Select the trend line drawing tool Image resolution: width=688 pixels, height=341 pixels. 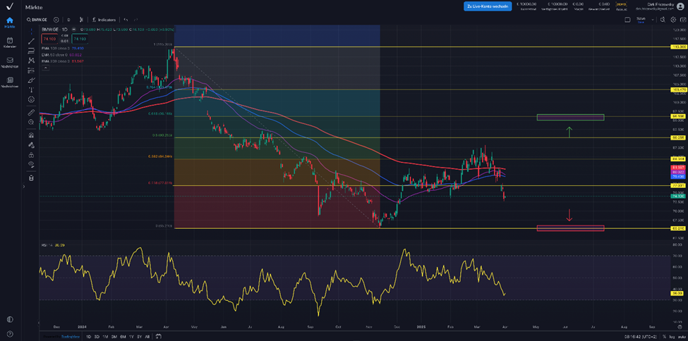pyautogui.click(x=31, y=41)
